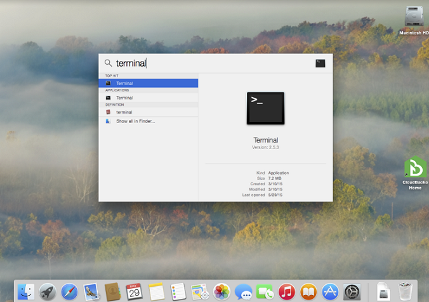Open the terminal dictionary definition result
The height and width of the screenshot is (302, 429).
[124, 112]
